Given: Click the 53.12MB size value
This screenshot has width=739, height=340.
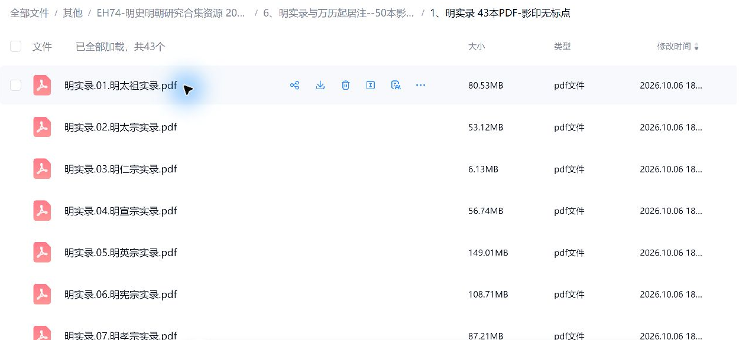Looking at the screenshot, I should click(x=485, y=127).
